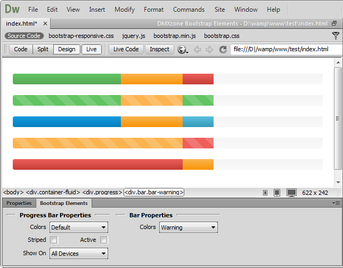The image size is (343, 268).
Task: Open Progress Bar Colors dropdown showing Default
Action: pyautogui.click(x=79, y=227)
